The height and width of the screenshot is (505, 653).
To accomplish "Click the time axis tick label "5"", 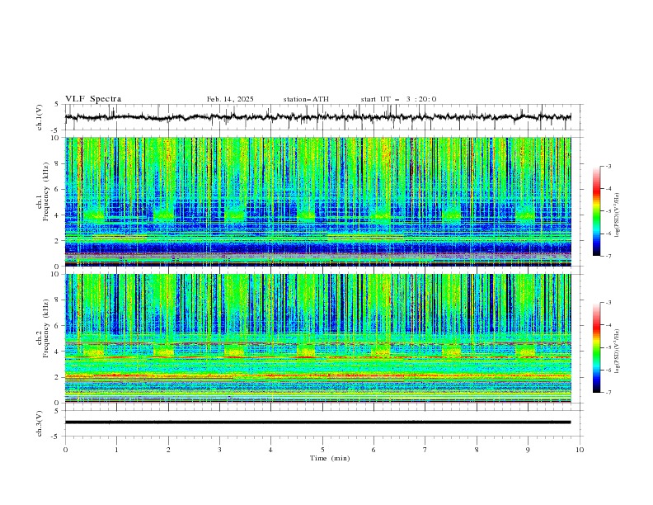I will click(x=322, y=450).
